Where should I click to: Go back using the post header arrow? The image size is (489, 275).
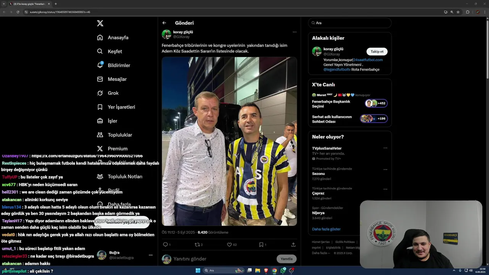pos(164,23)
